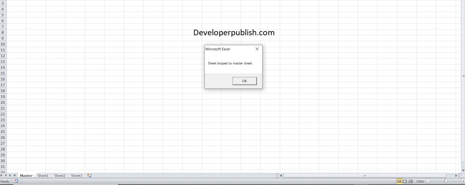
Task: Select the Sheet3 worksheet tab
Action: [77, 176]
